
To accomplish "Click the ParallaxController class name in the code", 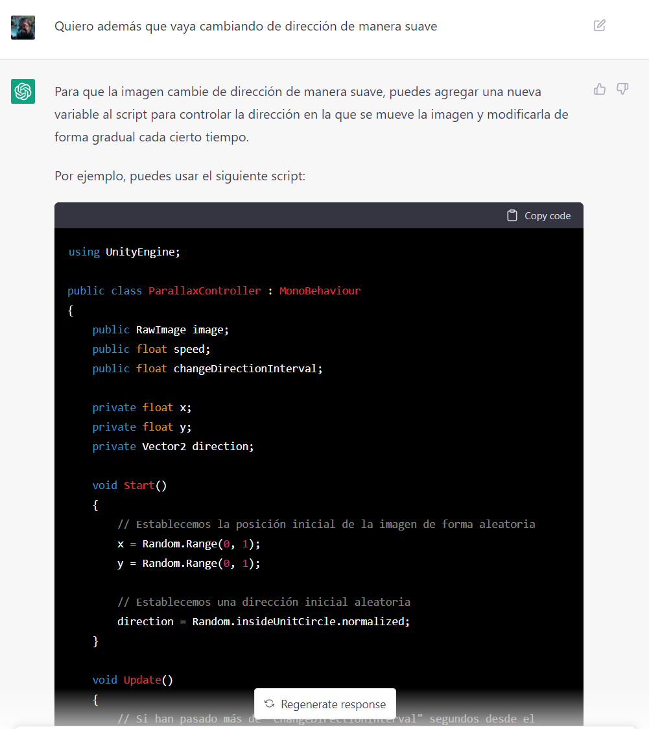I will (x=204, y=291).
